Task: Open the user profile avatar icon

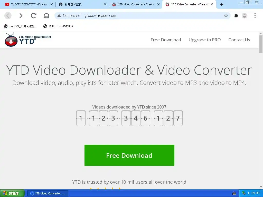Action: (x=245, y=16)
